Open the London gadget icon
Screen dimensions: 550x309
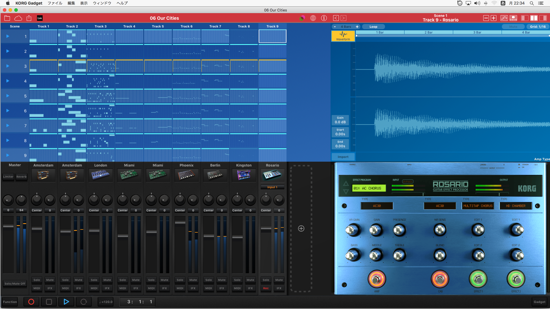click(x=101, y=175)
